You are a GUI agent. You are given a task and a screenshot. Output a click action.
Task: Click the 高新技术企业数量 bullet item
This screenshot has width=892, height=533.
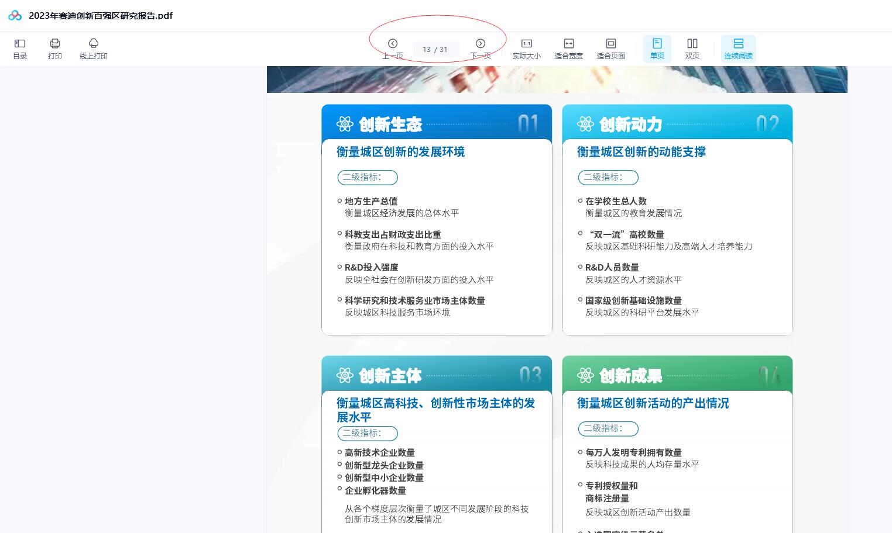coord(380,452)
